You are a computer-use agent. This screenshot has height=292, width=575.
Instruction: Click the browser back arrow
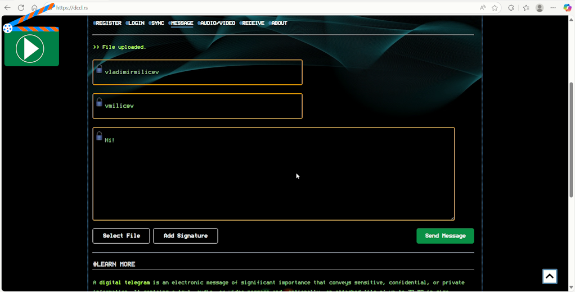[x=7, y=8]
